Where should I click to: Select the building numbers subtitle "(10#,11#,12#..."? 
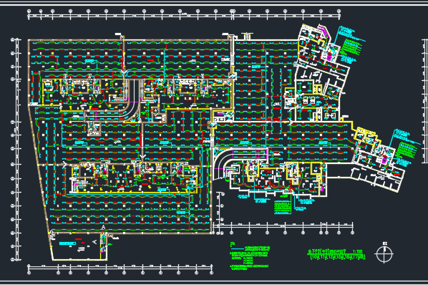pyautogui.click(x=338, y=257)
